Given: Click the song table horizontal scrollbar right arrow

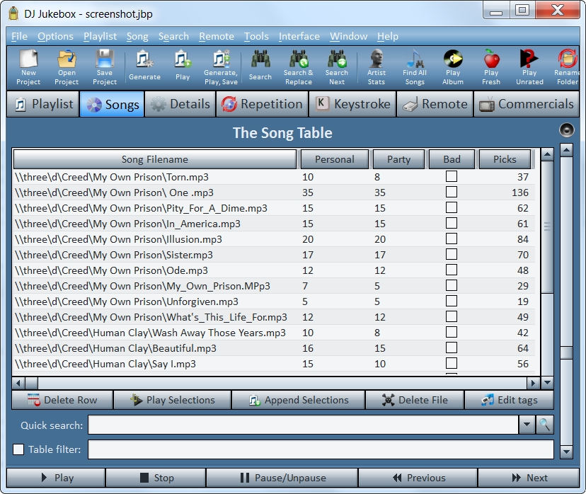Looking at the screenshot, I should [533, 383].
